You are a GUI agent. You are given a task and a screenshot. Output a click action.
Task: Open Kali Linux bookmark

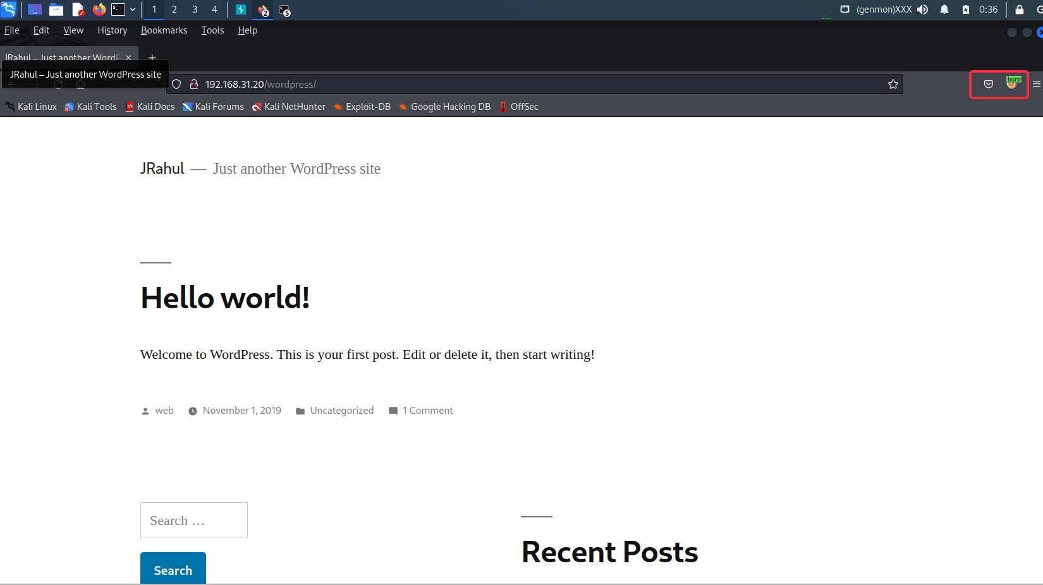[31, 107]
